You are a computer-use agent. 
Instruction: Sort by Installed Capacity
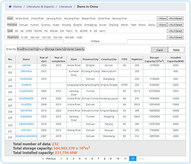click(x=74, y=49)
